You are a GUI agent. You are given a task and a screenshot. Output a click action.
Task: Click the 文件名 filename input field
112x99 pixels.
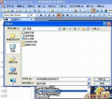tap(62, 79)
